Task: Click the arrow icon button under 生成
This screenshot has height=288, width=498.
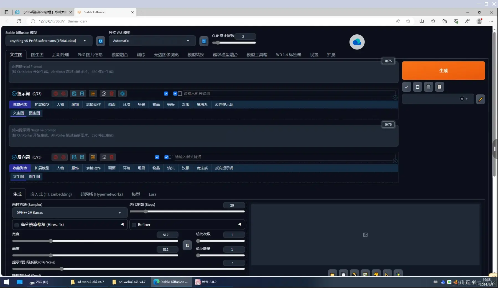Action: tap(407, 87)
